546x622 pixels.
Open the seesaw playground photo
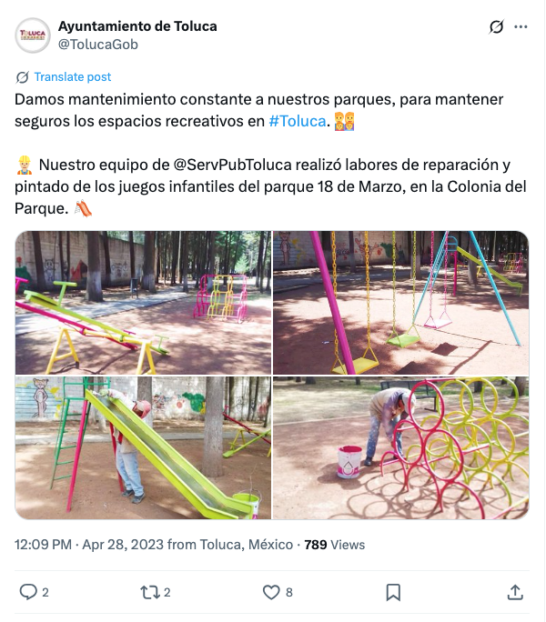tap(144, 303)
